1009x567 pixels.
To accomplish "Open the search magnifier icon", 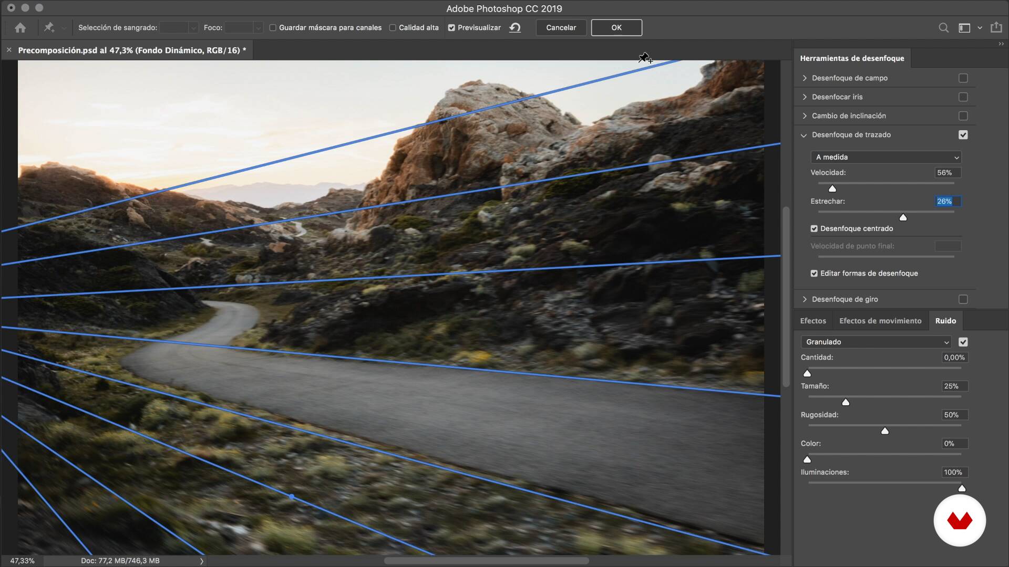I will (x=943, y=28).
